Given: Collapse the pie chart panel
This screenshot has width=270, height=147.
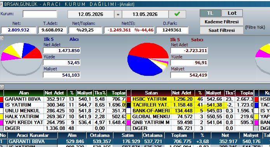Looking at the screenshot, I should 2,38.
